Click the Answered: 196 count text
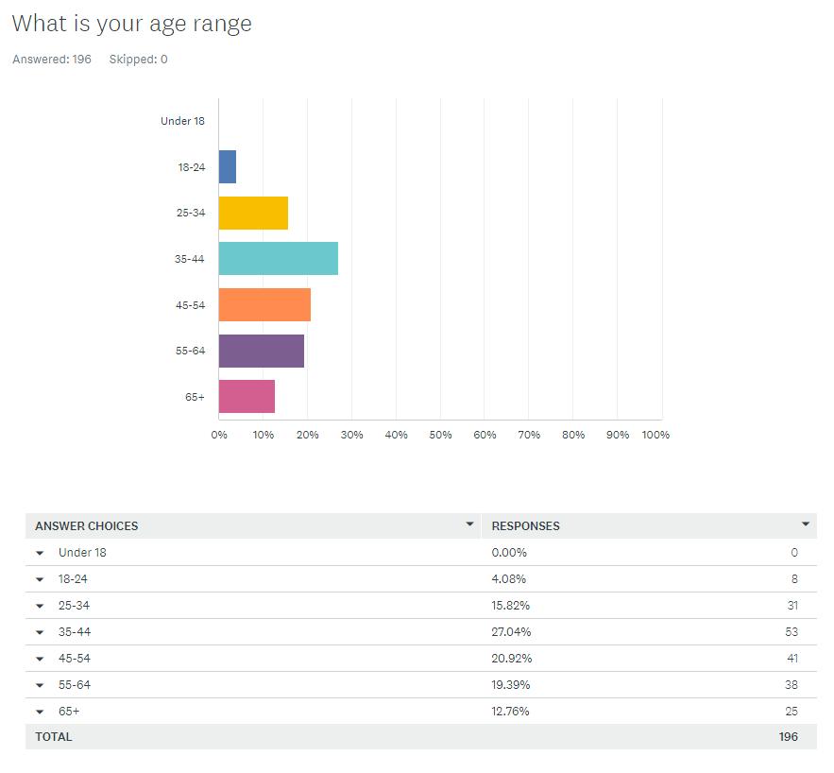This screenshot has height=773, width=834. click(52, 60)
